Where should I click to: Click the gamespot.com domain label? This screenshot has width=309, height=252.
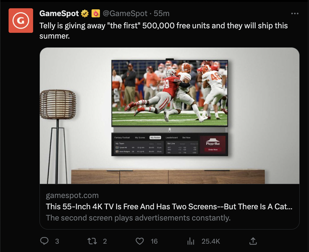point(72,195)
